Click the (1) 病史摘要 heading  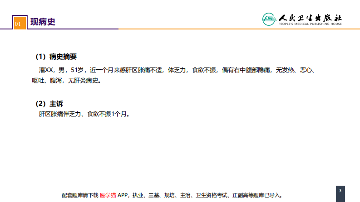pyautogui.click(x=56, y=57)
